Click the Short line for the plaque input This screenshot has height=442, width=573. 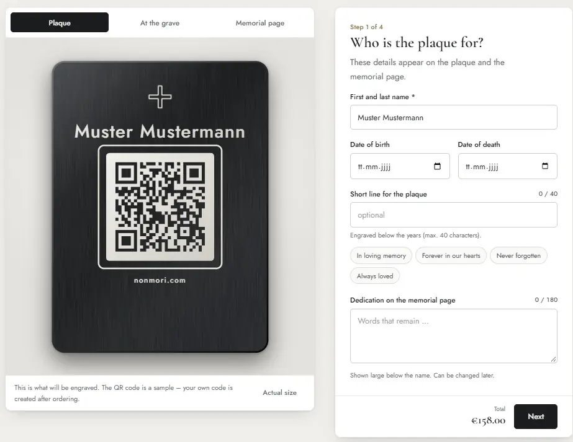coord(454,215)
